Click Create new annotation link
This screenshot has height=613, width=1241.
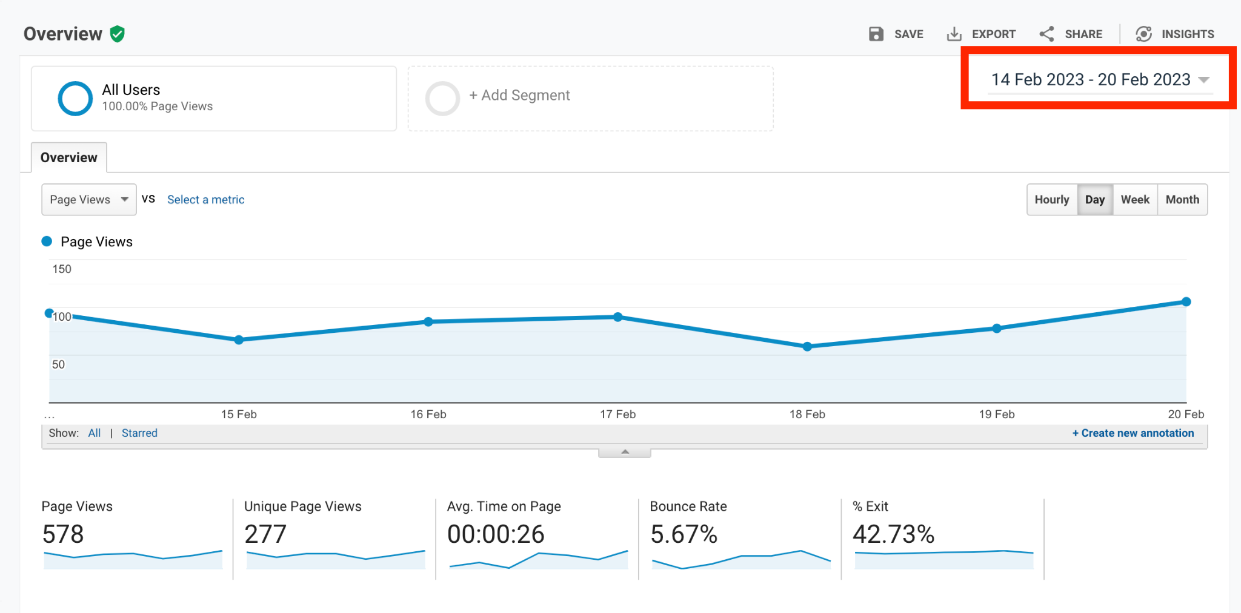click(1133, 433)
